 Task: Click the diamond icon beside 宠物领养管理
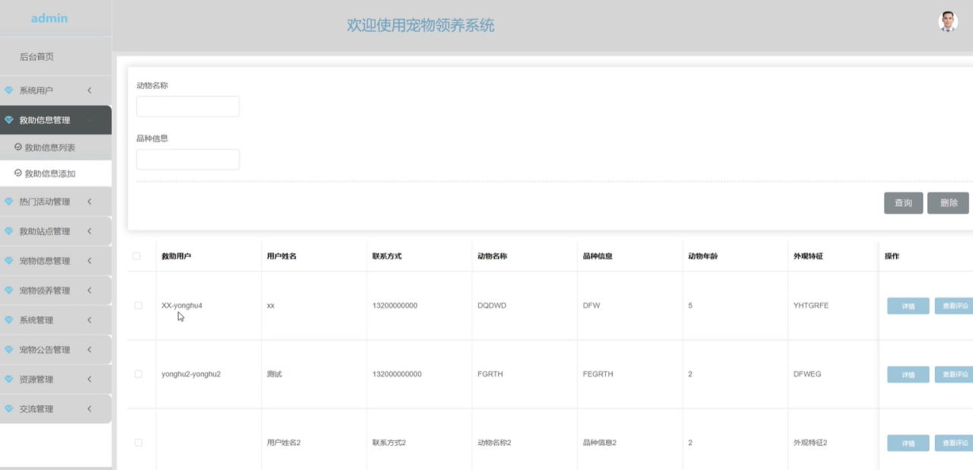(x=9, y=291)
